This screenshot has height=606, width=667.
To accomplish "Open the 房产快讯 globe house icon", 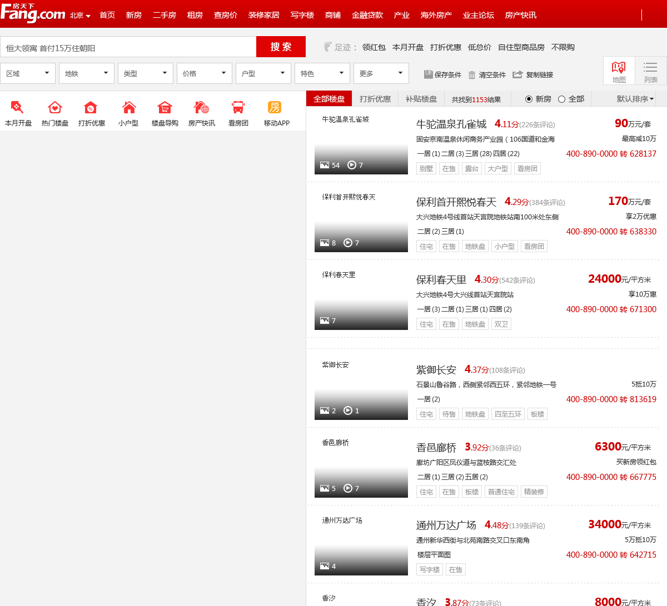I will 201,107.
